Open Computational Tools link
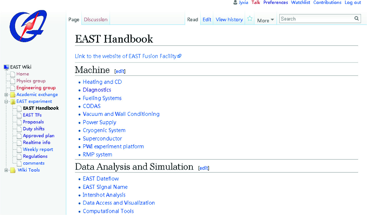 pyautogui.click(x=108, y=211)
